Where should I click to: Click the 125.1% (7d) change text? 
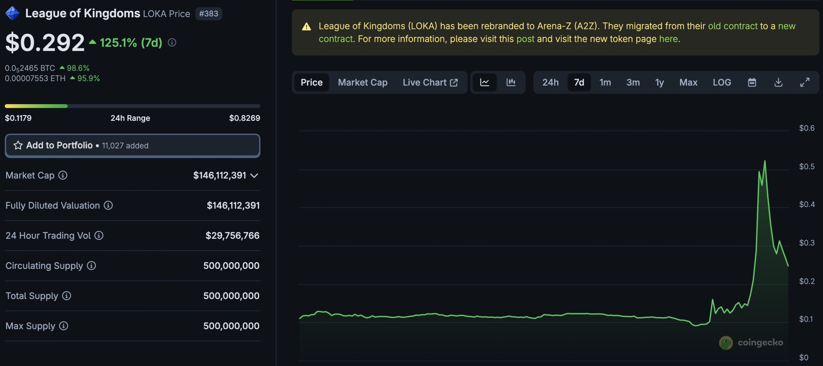[x=131, y=42]
